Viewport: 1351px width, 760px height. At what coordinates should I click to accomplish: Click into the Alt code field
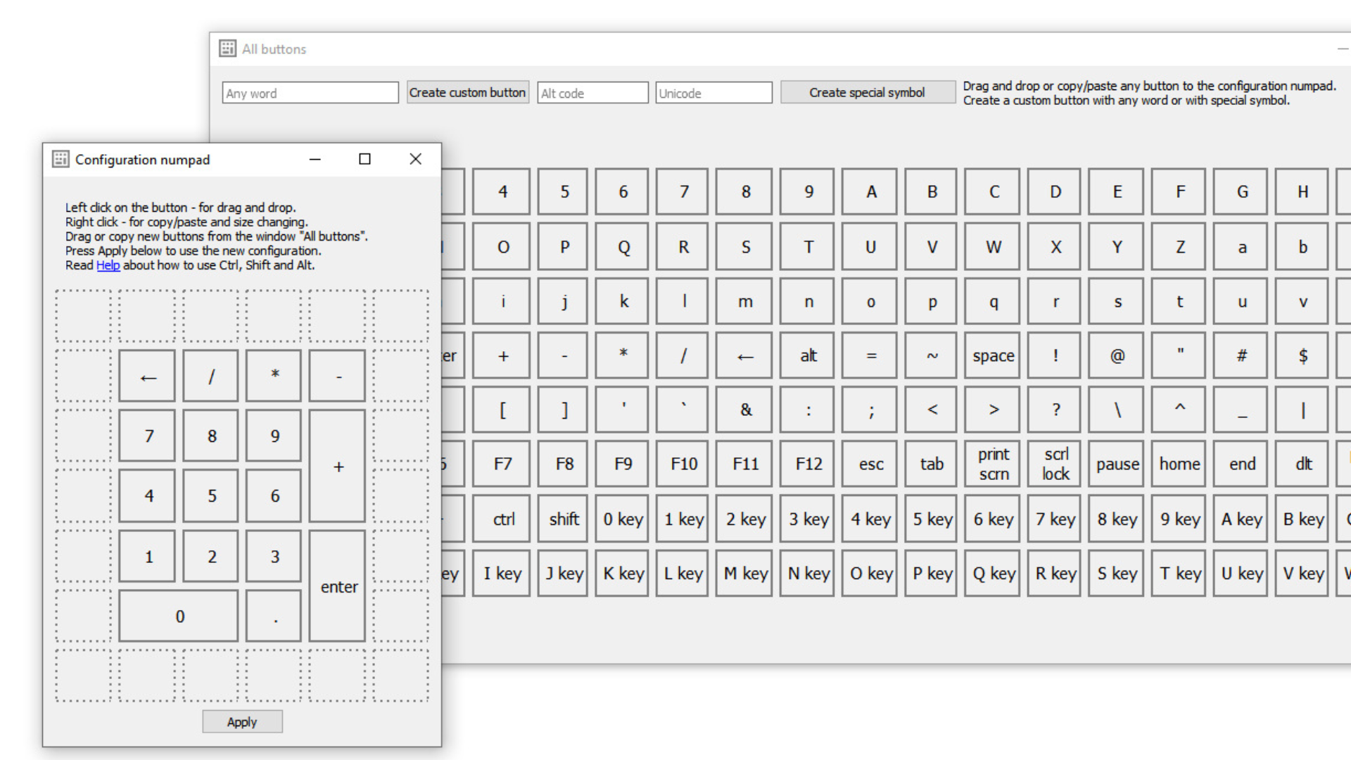point(592,94)
